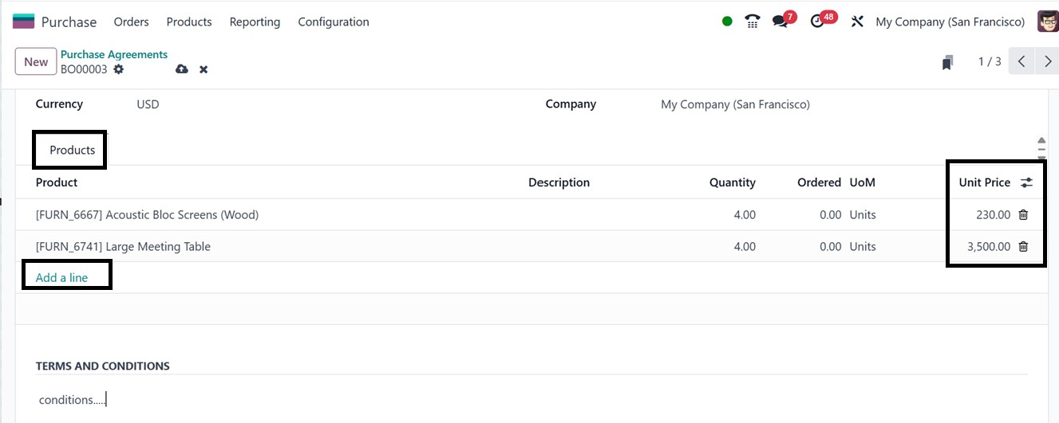Open the activities clock icon
Image resolution: width=1059 pixels, height=423 pixels.
click(816, 22)
